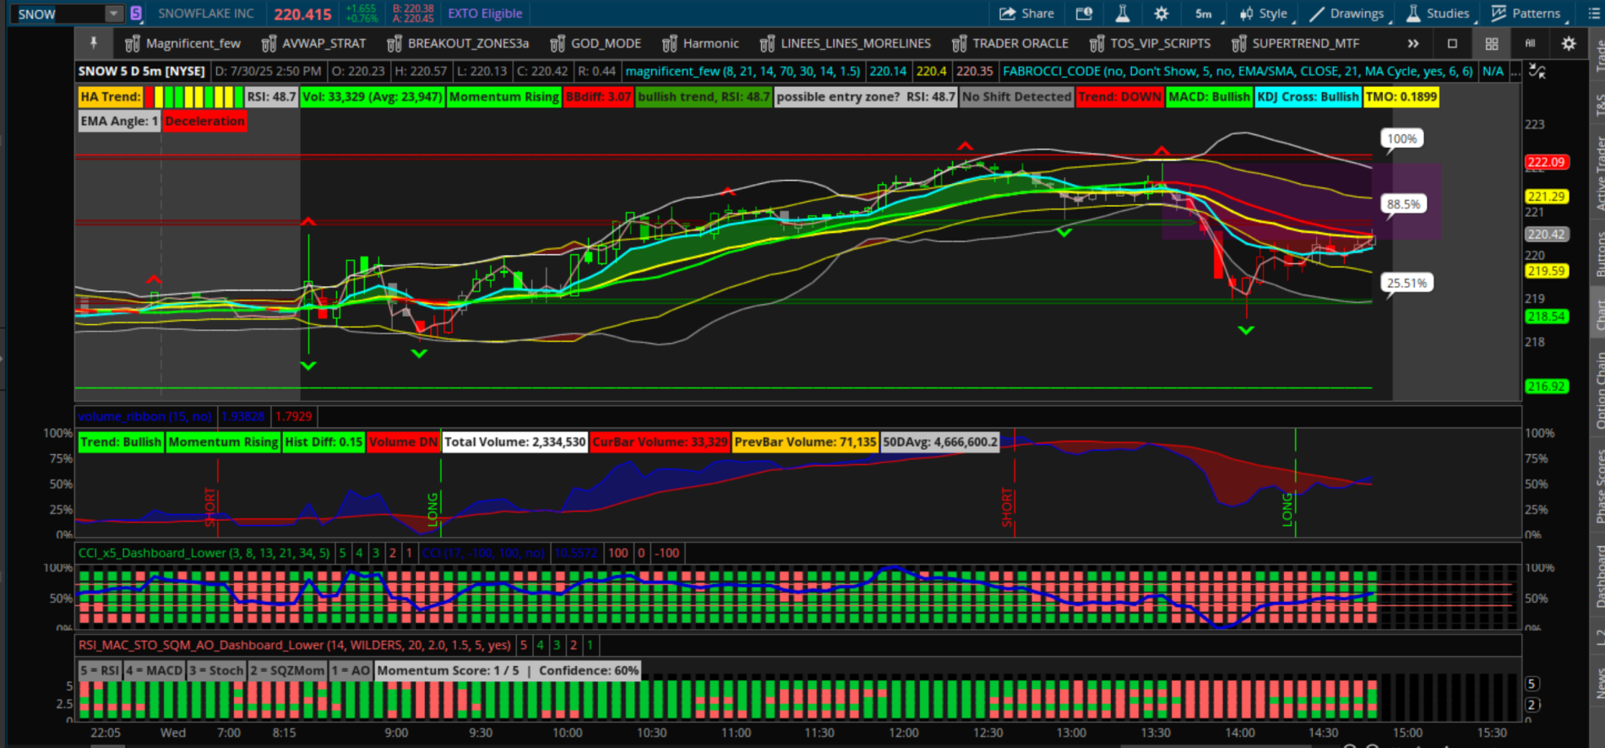Apply the SUPERTREND_MTF study set
The height and width of the screenshot is (748, 1605).
(1296, 43)
